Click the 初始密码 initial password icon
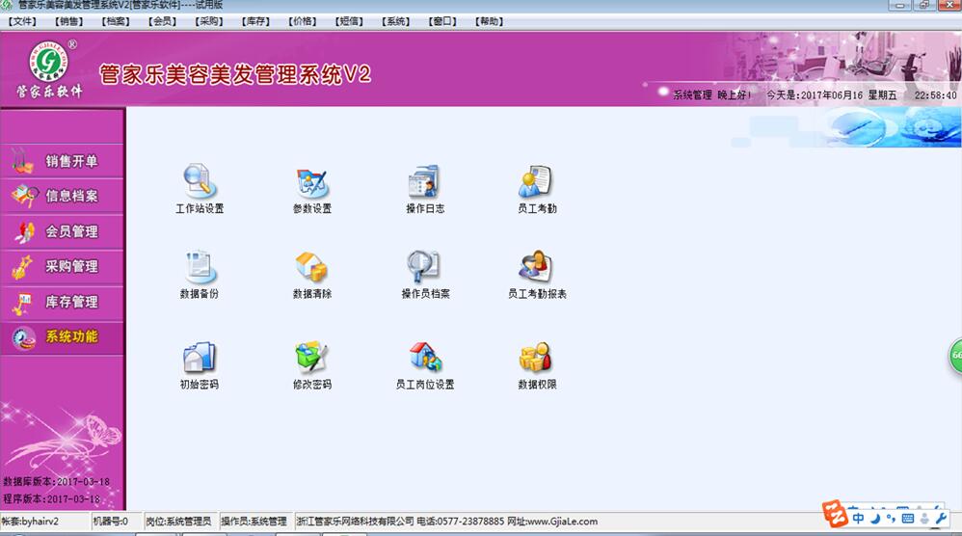Viewport: 962px width, 536px height. (x=200, y=358)
